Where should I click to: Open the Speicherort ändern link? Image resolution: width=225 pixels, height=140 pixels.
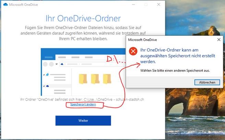pyautogui.click(x=83, y=104)
